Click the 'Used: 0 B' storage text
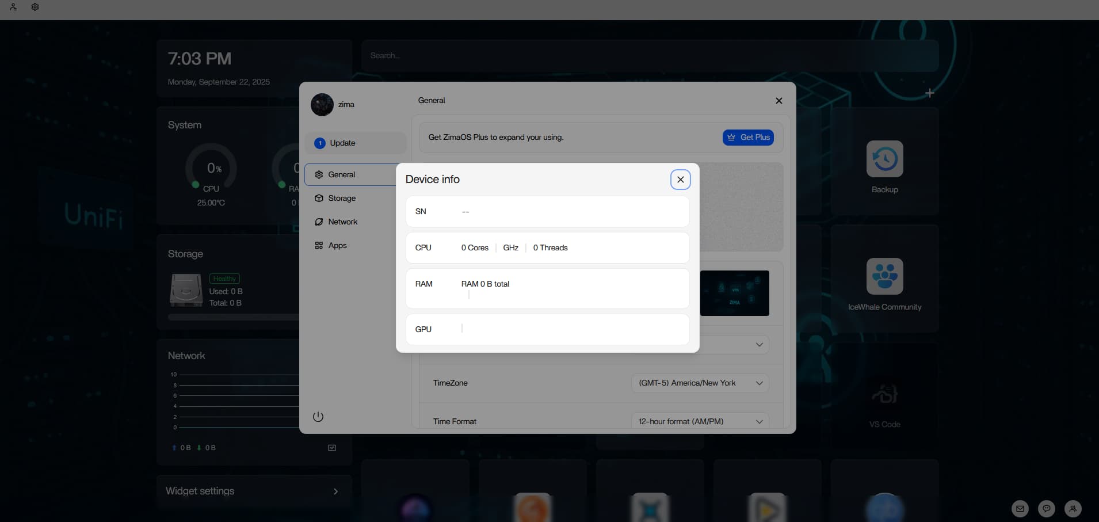The width and height of the screenshot is (1099, 522). coord(226,292)
